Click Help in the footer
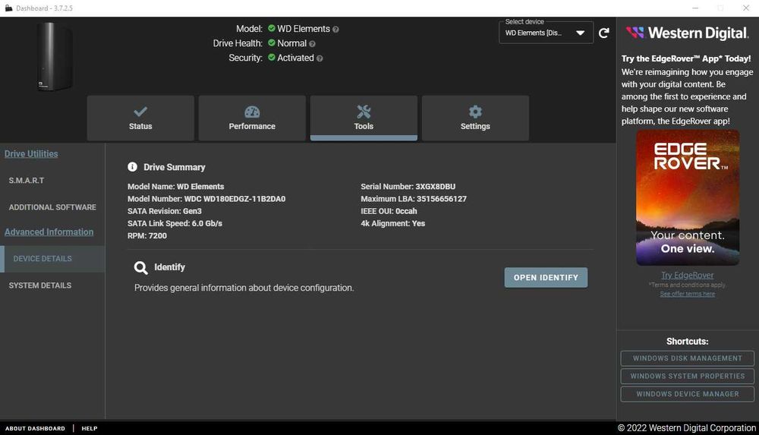This screenshot has width=759, height=435. click(x=90, y=429)
